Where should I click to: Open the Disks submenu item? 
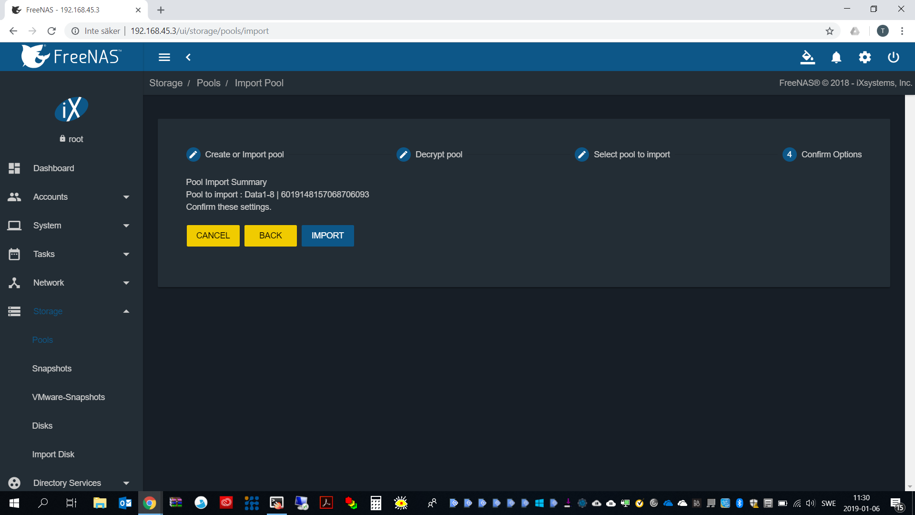(42, 426)
